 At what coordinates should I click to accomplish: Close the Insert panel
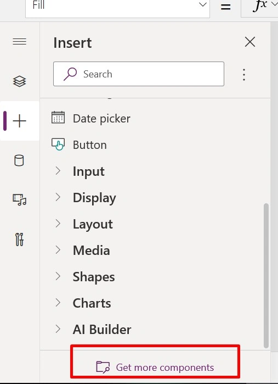tap(250, 42)
